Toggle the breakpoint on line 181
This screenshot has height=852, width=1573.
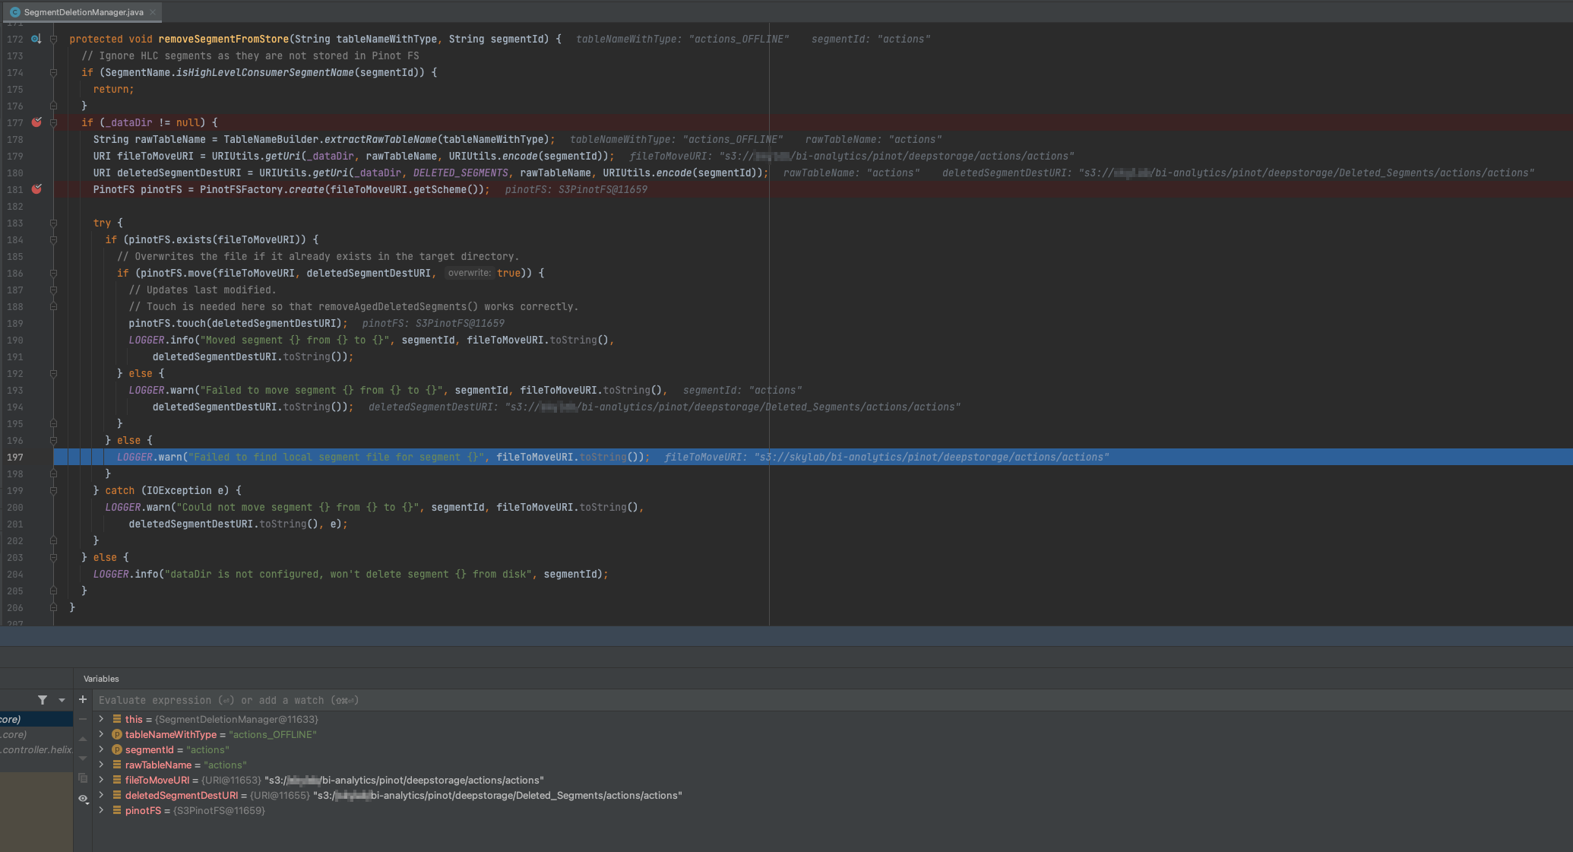(x=36, y=189)
